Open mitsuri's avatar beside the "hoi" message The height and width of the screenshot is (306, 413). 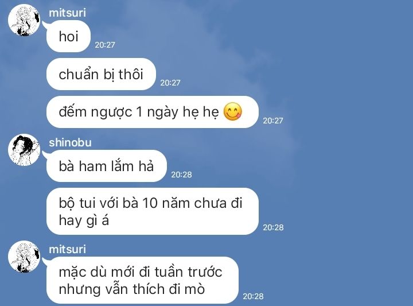(24, 20)
